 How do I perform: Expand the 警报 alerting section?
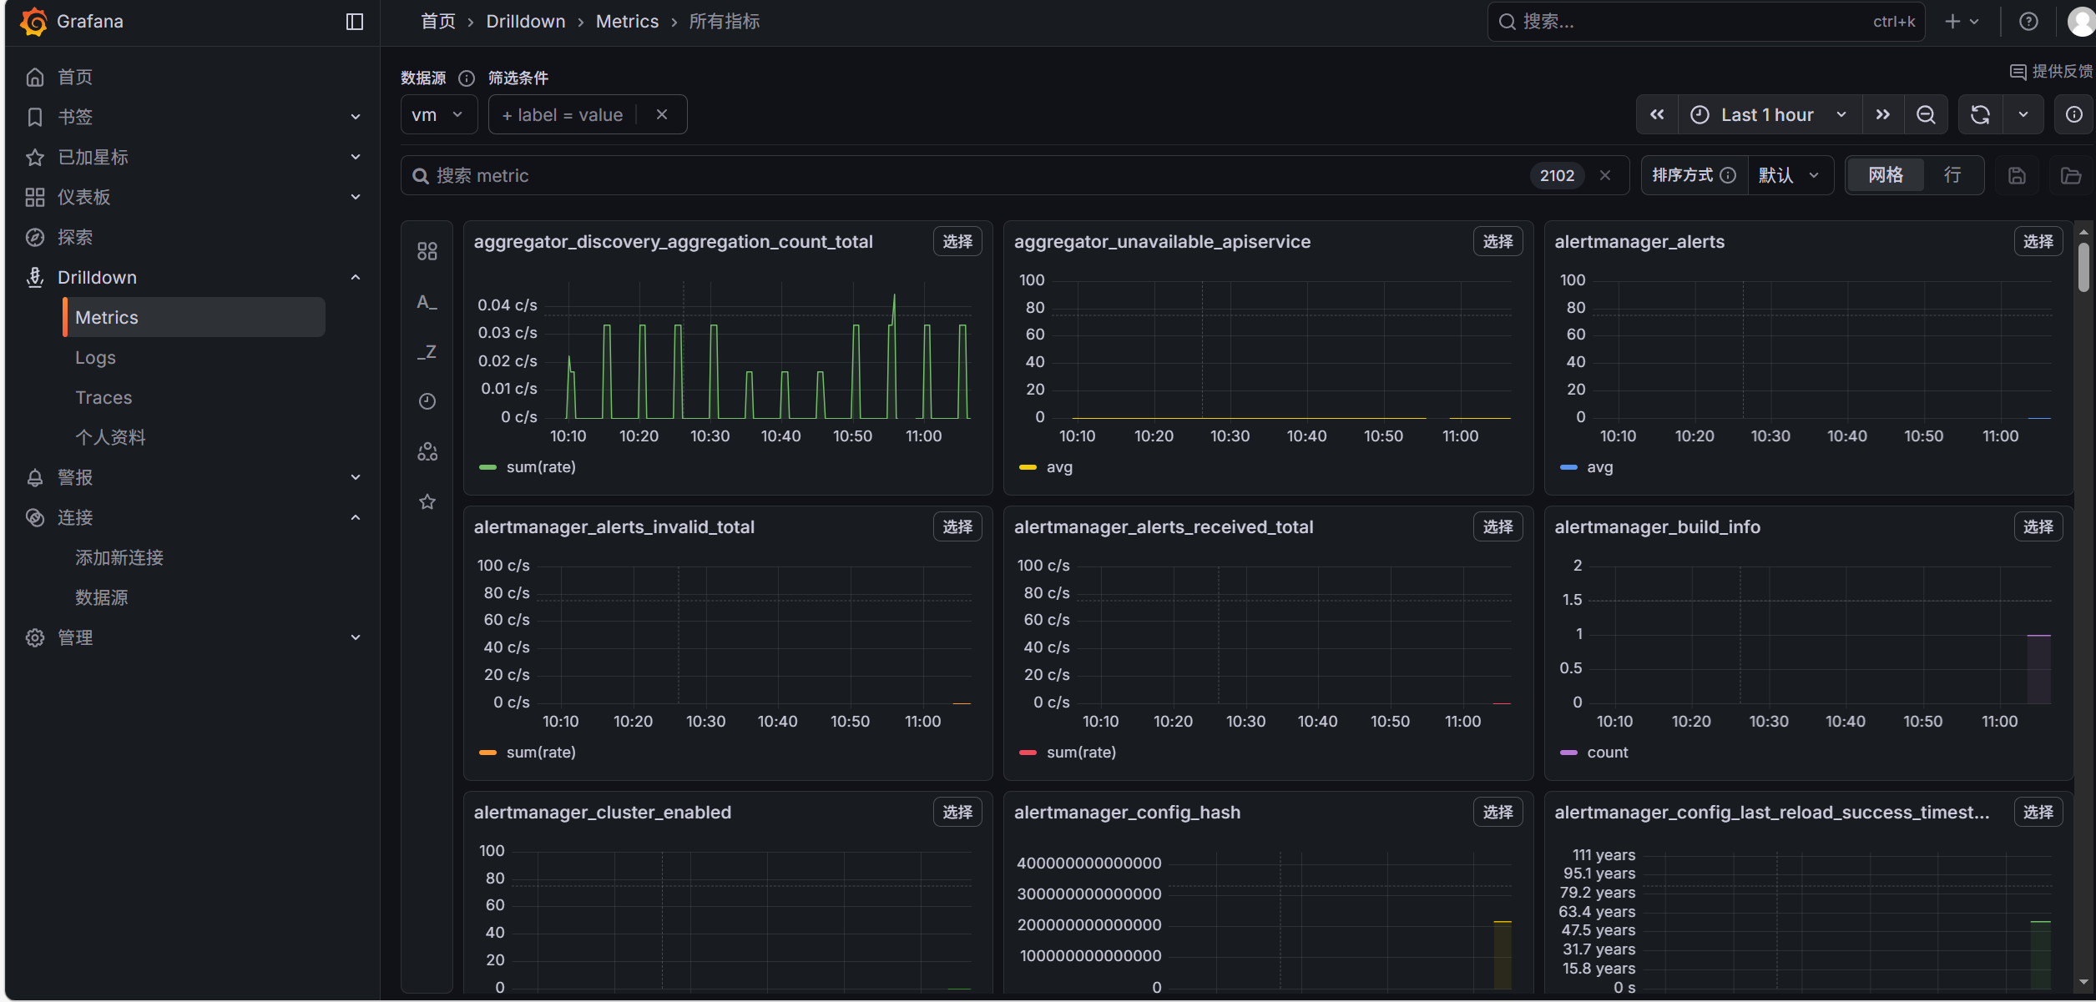point(355,478)
